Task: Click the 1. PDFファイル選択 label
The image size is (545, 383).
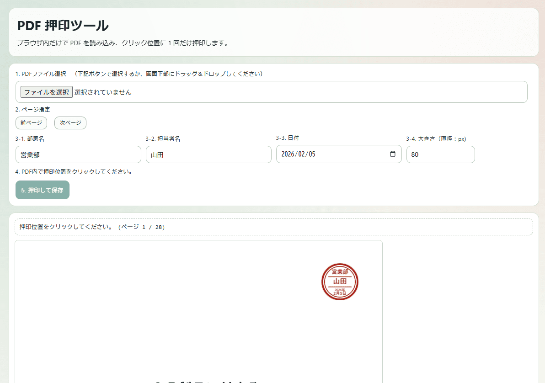Action: pyautogui.click(x=41, y=74)
